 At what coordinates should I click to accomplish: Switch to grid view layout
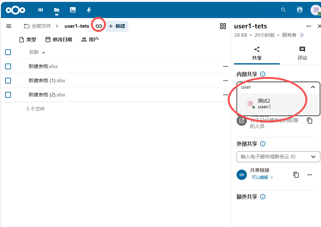(x=223, y=26)
